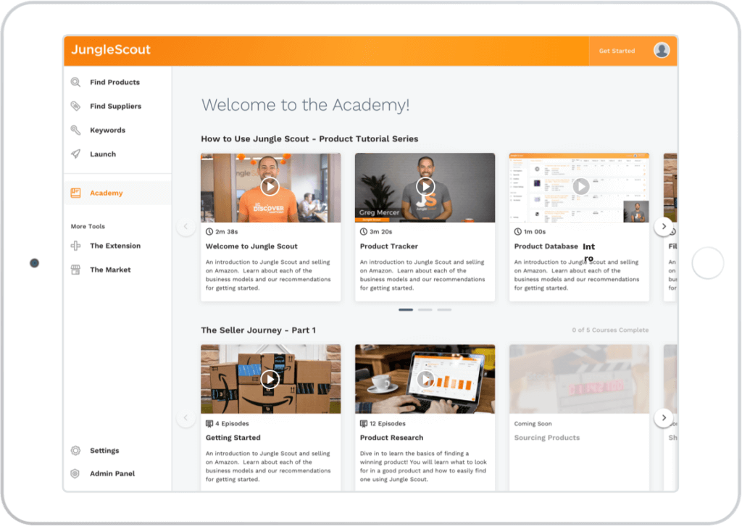Click the Amazon boxes thumbnail image
Viewport: 742px width, 526px height.
271,379
